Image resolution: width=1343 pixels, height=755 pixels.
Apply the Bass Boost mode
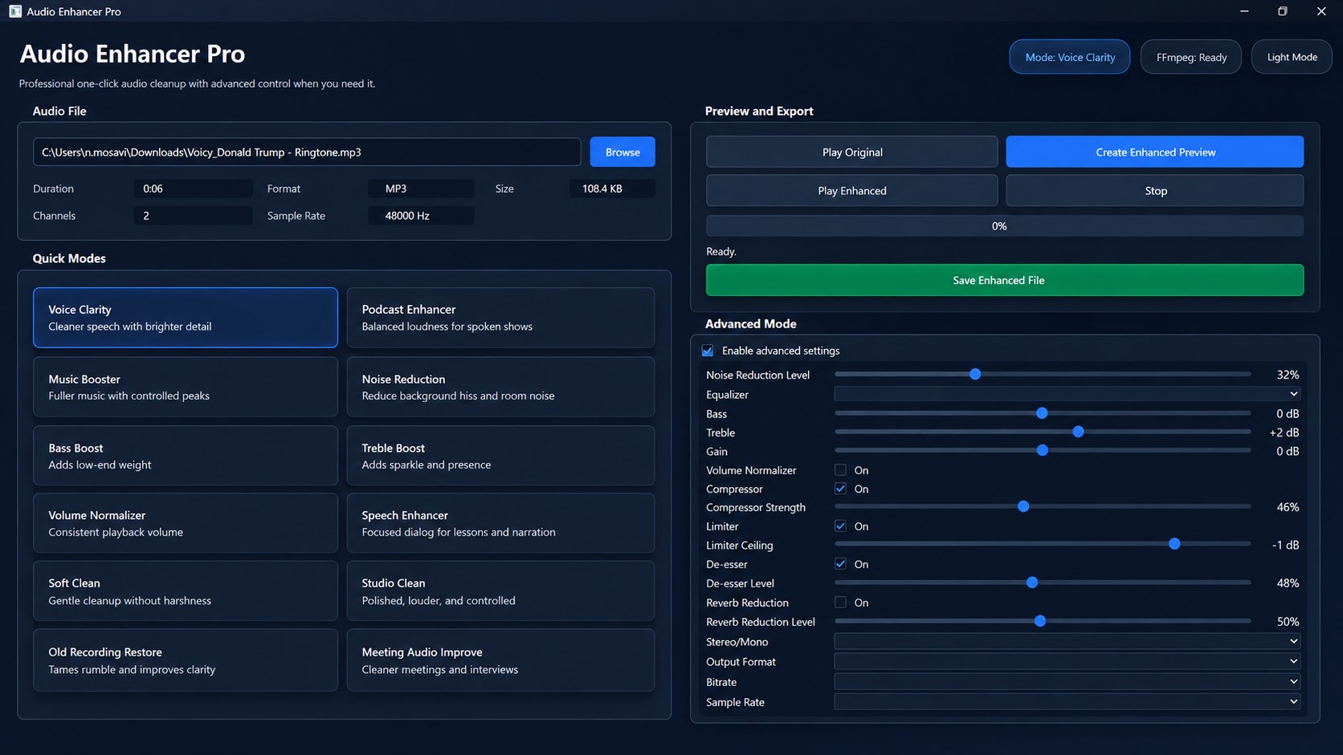click(x=186, y=456)
